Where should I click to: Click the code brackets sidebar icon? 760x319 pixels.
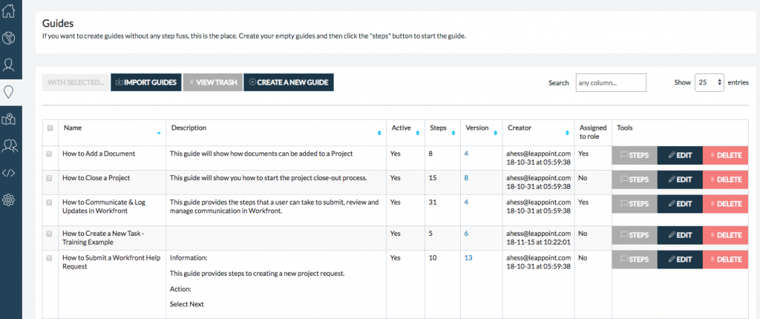[x=10, y=173]
